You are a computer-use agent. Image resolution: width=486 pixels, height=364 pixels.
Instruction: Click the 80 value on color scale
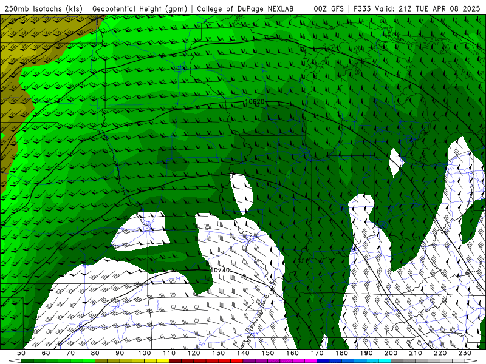(95, 353)
